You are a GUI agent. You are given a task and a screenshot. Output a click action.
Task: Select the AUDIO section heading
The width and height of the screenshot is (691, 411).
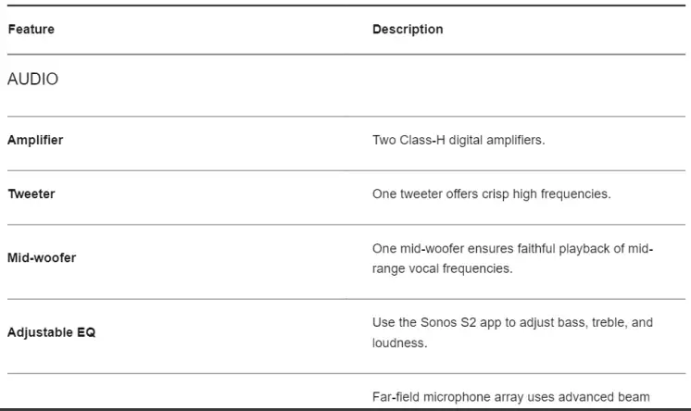[x=32, y=80]
